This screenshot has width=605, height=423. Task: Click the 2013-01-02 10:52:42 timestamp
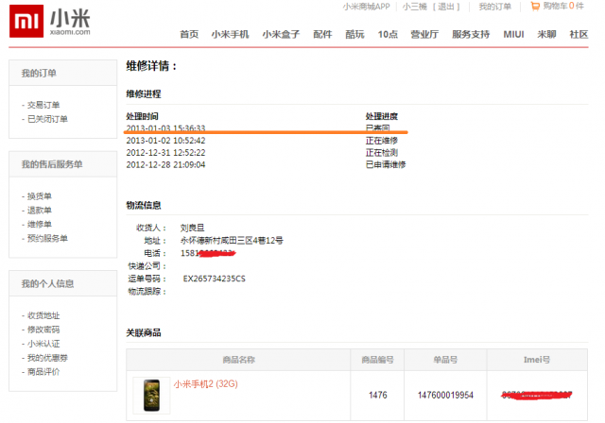[166, 141]
